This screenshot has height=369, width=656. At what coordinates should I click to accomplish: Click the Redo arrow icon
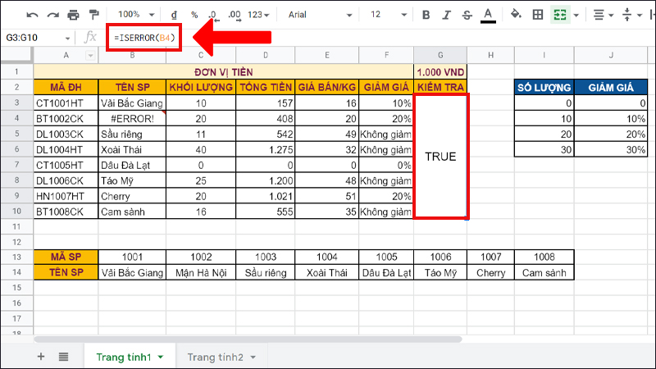pyautogui.click(x=52, y=15)
